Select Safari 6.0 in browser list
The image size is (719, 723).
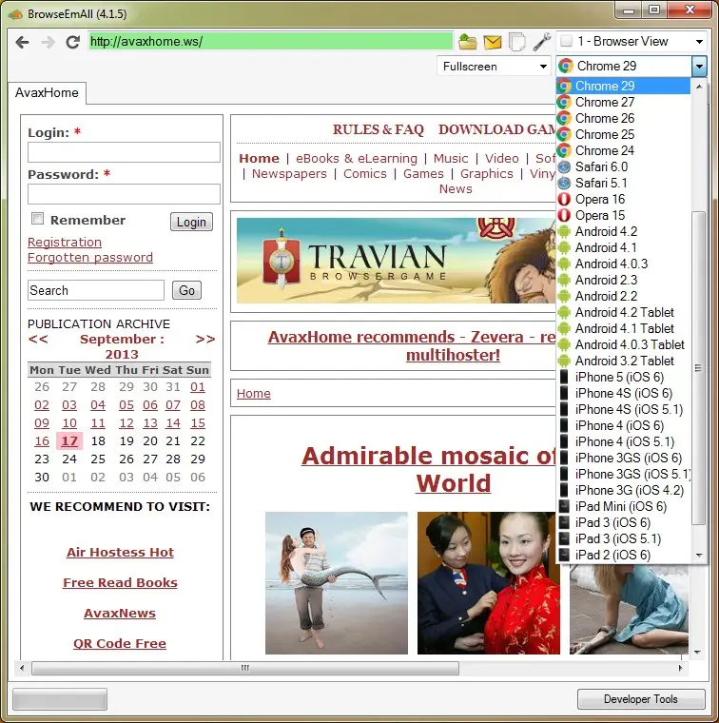623,166
